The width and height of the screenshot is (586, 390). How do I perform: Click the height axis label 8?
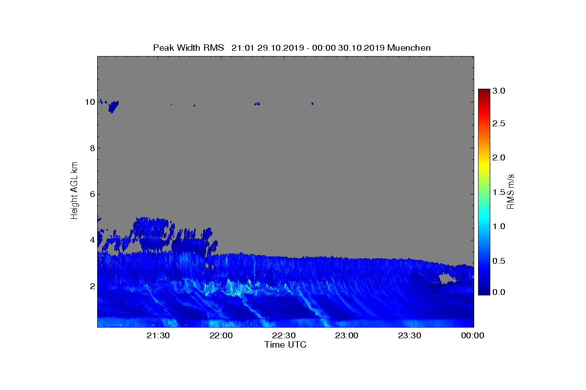(x=91, y=148)
